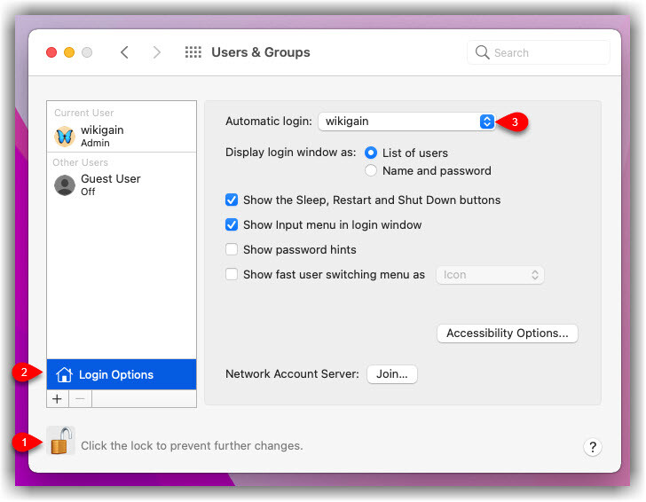Choose Name and password radio option
The width and height of the screenshot is (646, 502).
pos(371,170)
